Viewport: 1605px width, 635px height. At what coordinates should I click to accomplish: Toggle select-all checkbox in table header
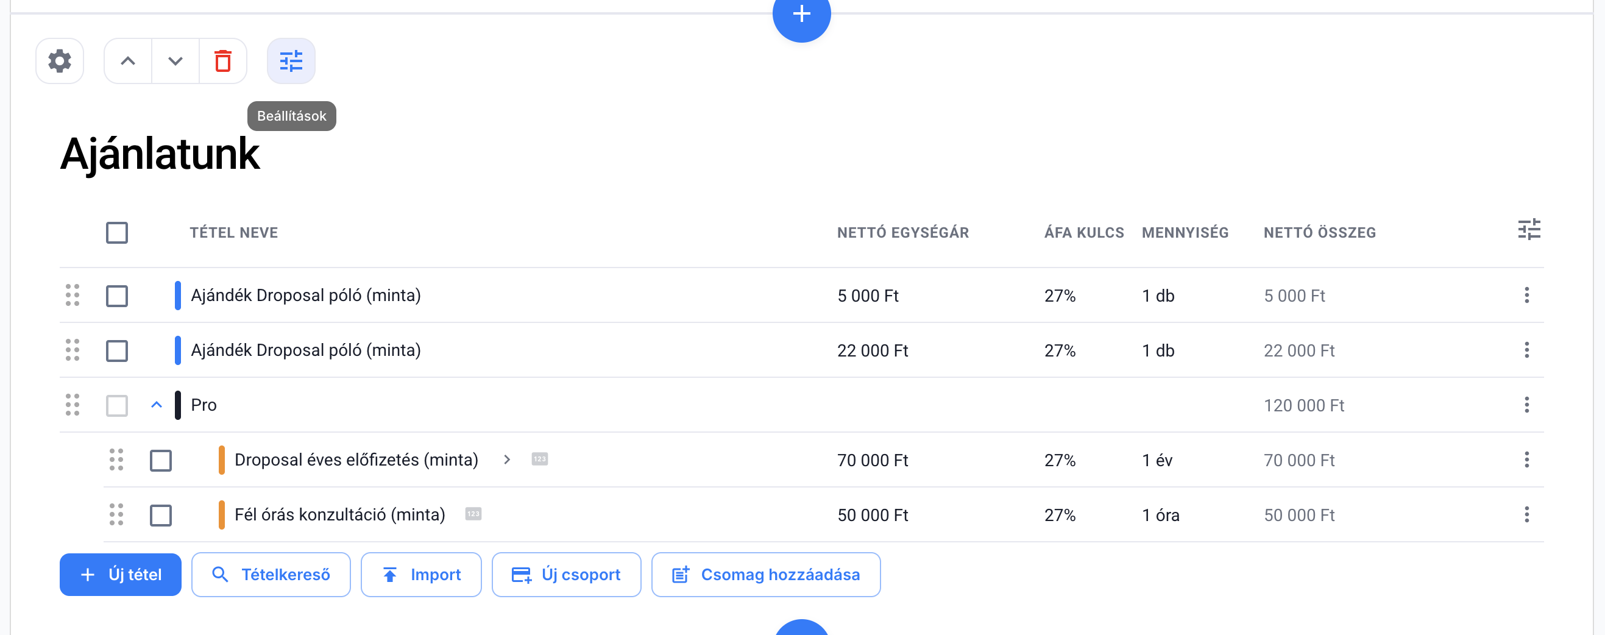(116, 233)
